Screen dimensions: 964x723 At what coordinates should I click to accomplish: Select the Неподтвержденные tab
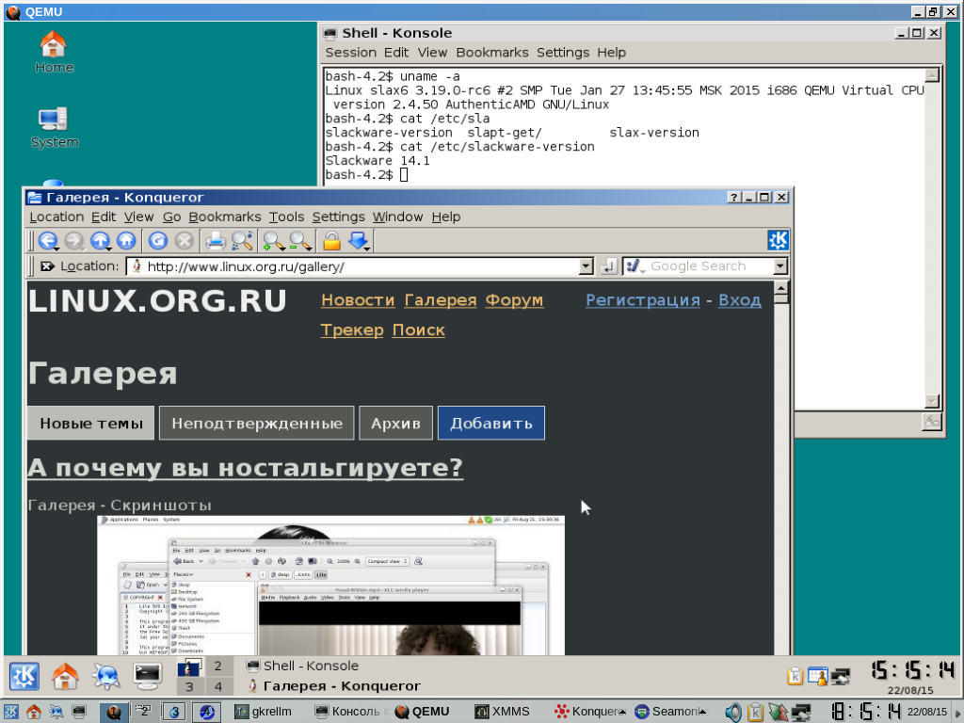coord(257,423)
